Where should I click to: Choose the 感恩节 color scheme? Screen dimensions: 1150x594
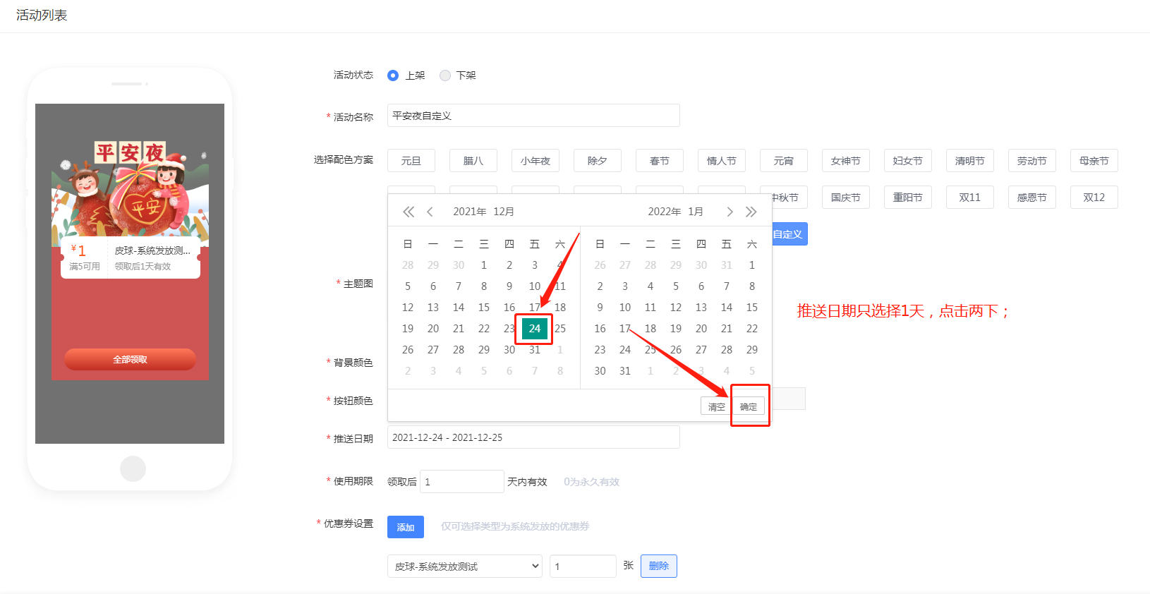point(1032,198)
